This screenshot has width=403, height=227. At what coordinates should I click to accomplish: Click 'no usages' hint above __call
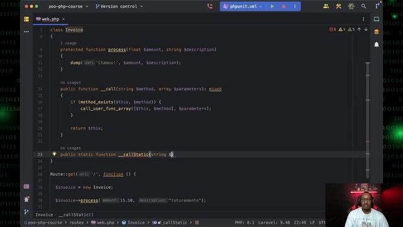point(71,83)
